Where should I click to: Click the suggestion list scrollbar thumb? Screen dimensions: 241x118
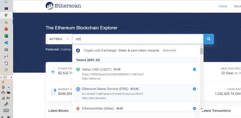[x=201, y=51]
